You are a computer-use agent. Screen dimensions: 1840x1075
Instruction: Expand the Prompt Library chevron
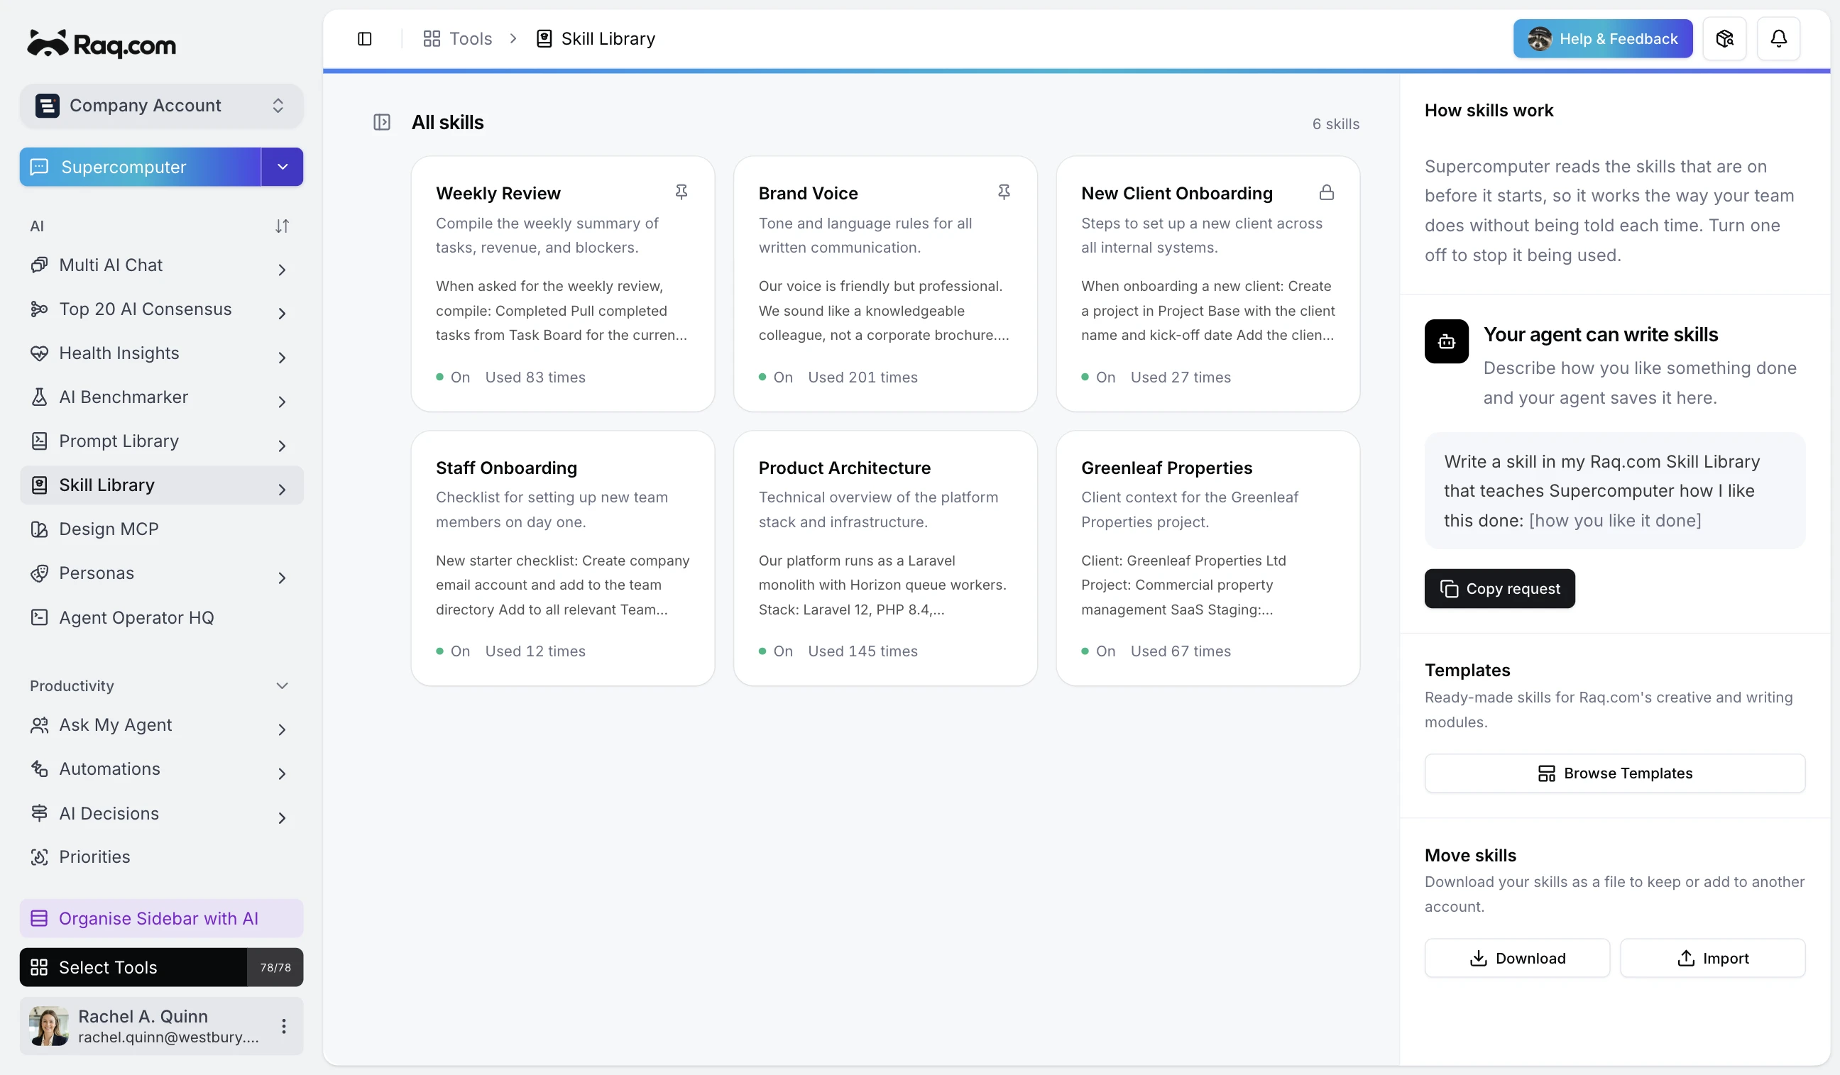pos(282,445)
